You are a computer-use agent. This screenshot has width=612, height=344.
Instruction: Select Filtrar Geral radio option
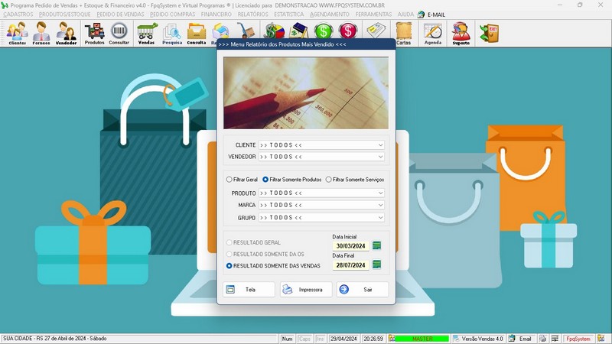(x=242, y=180)
